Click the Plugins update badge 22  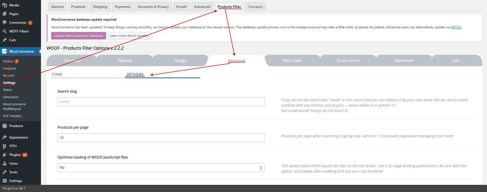pos(25,155)
